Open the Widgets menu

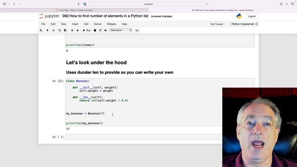[111, 24]
